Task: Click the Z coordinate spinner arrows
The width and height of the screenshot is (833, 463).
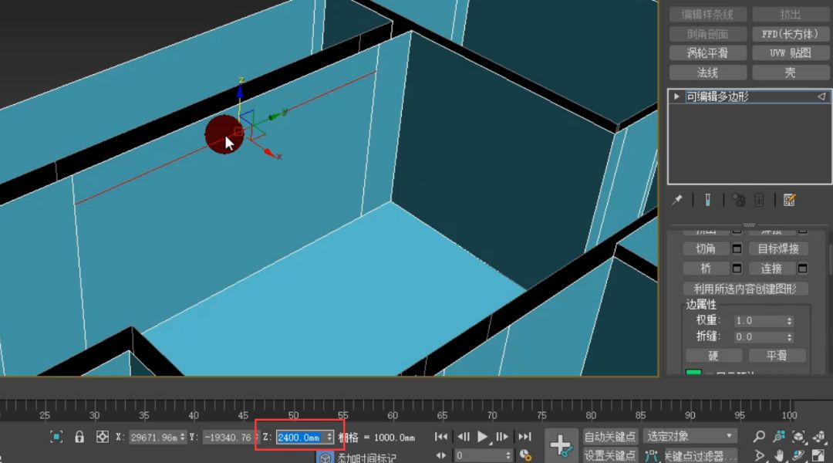Action: click(329, 438)
